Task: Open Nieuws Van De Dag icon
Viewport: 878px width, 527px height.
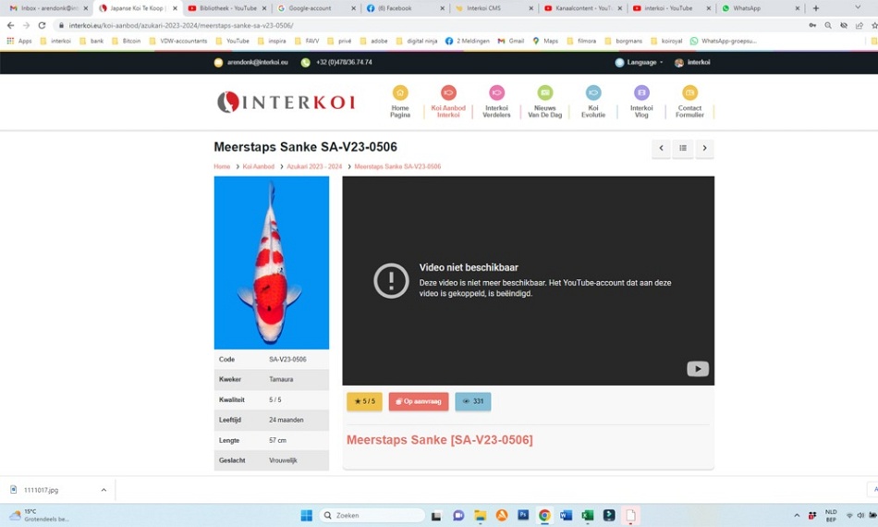Action: click(545, 92)
